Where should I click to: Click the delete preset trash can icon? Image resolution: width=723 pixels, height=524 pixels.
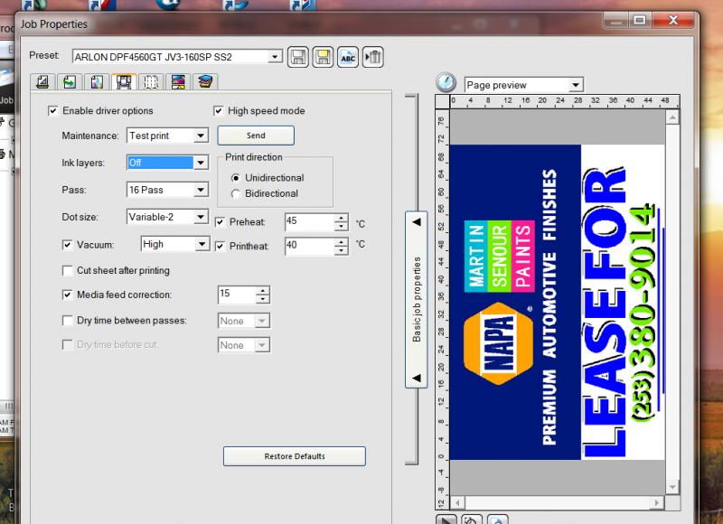(372, 57)
